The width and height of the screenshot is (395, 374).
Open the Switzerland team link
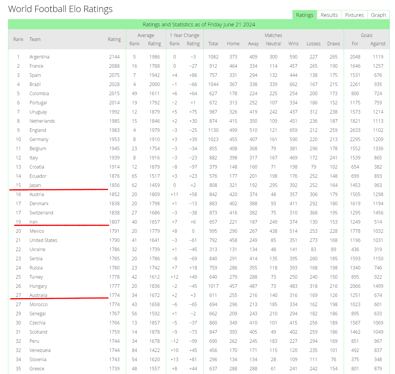pyautogui.click(x=41, y=213)
